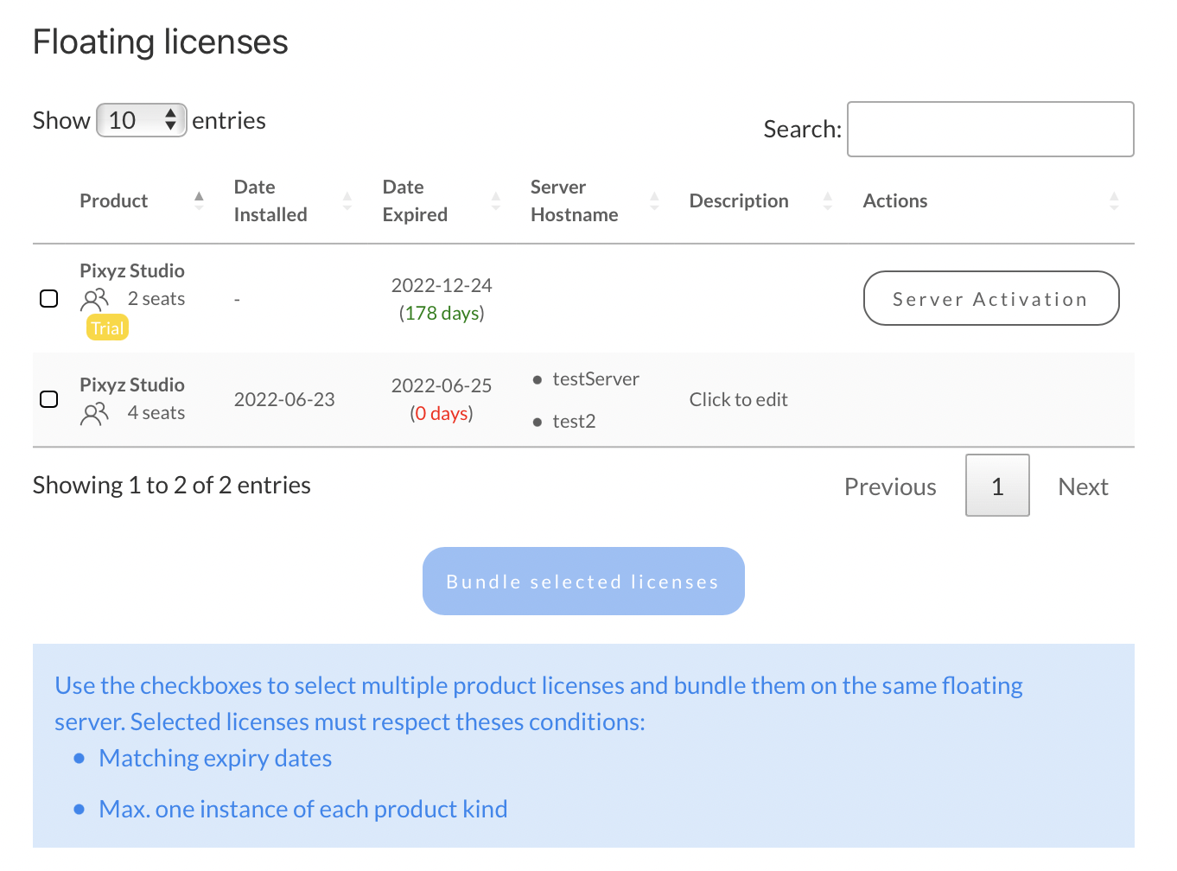
Task: Focus the Search input field
Action: point(990,130)
